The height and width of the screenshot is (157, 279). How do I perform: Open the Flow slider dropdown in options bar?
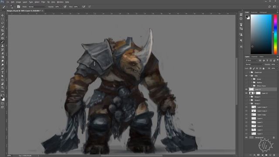(79, 7)
